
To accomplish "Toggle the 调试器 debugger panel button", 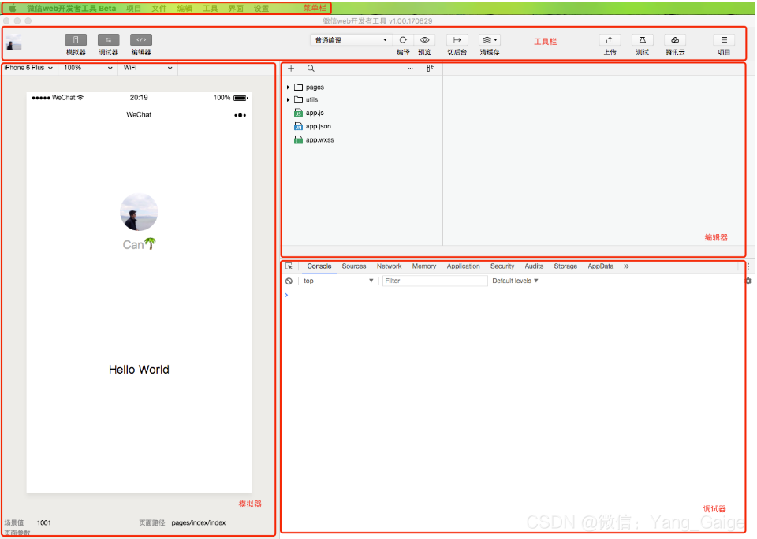I will pos(108,40).
